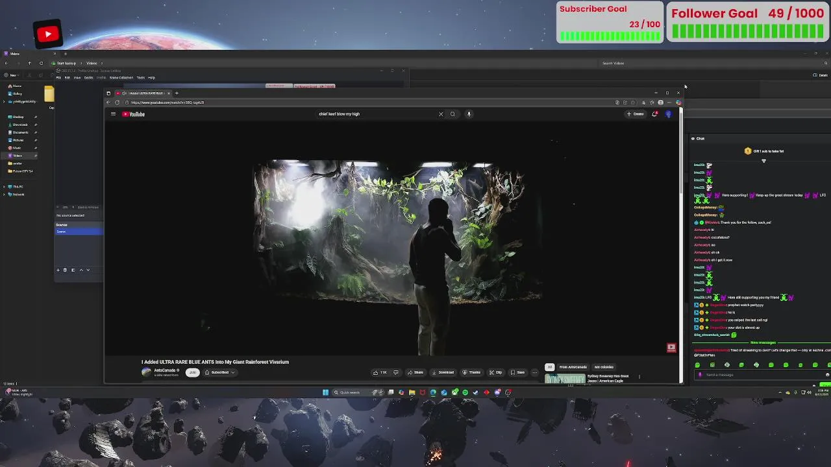This screenshot has height=467, width=831.
Task: Dislike the ants video
Action: 395,372
